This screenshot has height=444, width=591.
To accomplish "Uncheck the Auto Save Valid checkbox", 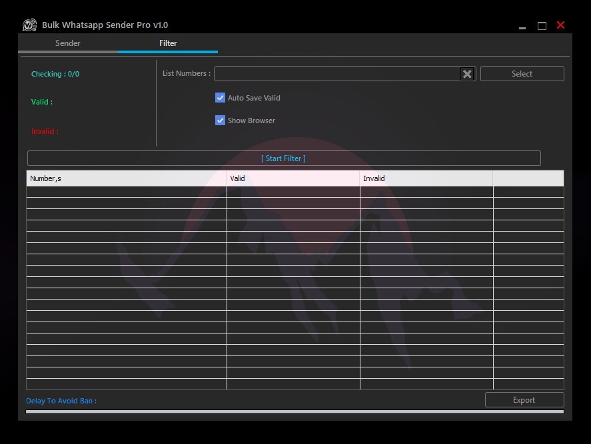I will click(x=220, y=98).
